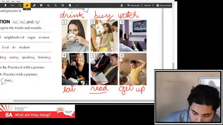Click the vertical scrollbar thumb
Screen dimensions: 223x125
173,66
